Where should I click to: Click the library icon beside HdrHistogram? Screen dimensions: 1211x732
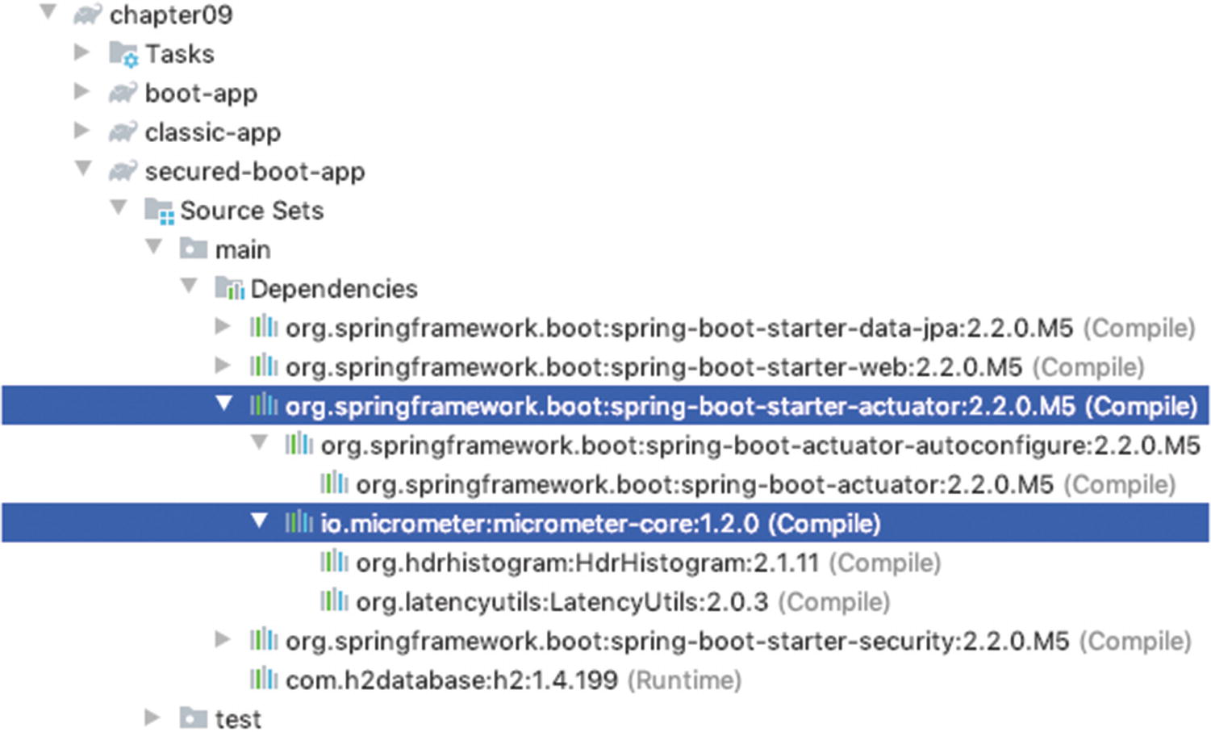click(x=334, y=561)
